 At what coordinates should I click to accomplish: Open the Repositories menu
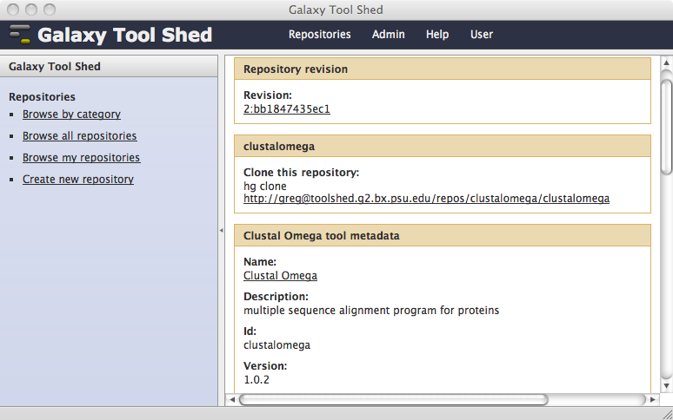pyautogui.click(x=319, y=34)
